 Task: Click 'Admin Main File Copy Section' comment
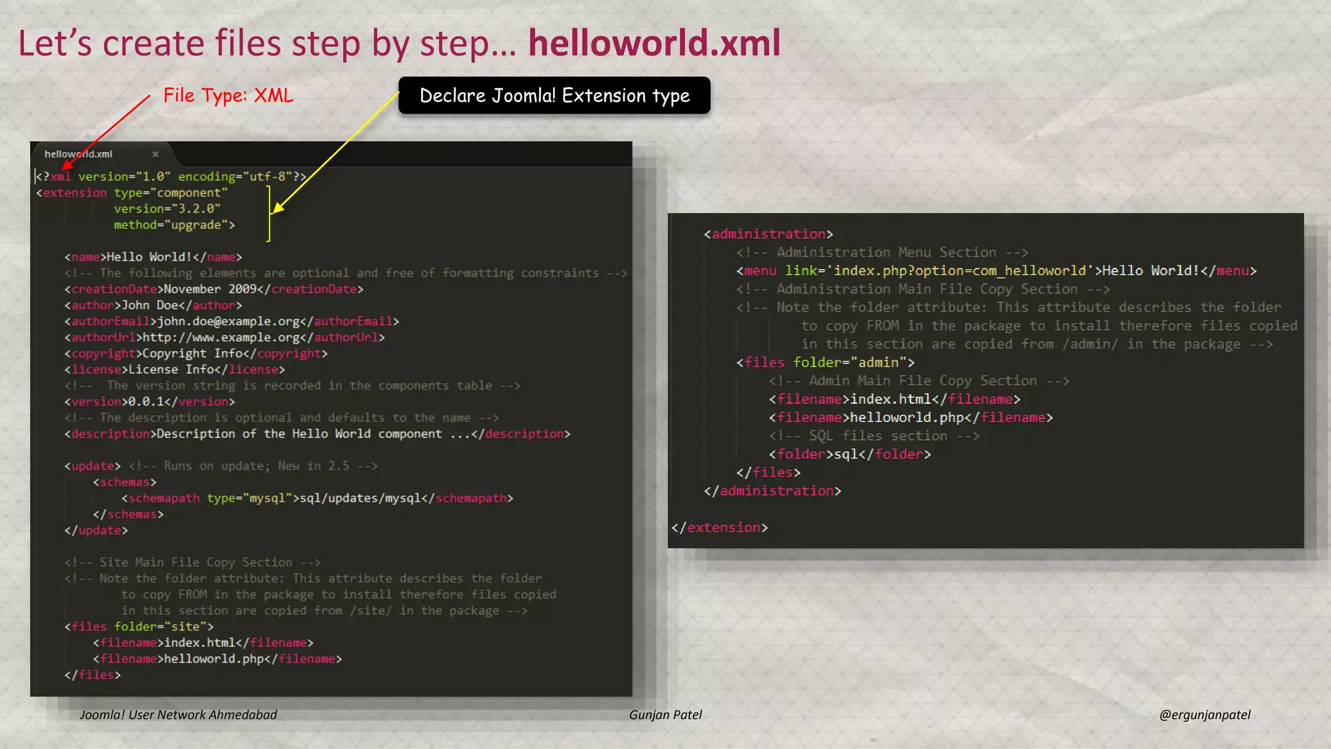tap(919, 380)
